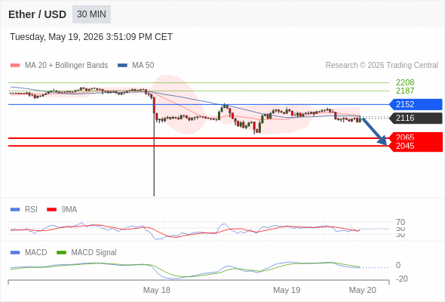Viewport: 445px width, 302px height.
Task: Click the green 2187 resistance label
Action: [405, 91]
